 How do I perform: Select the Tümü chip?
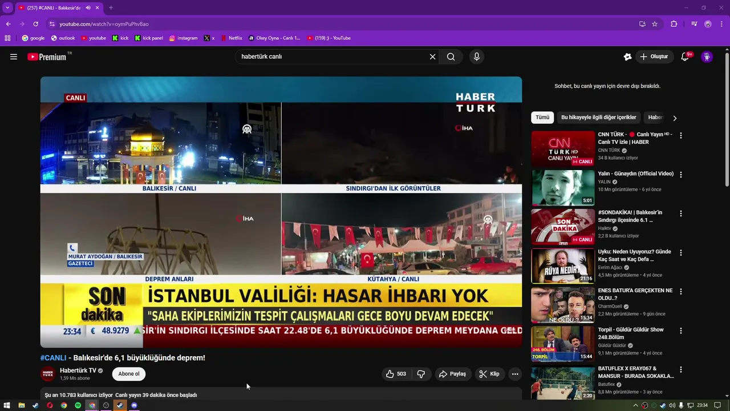tap(542, 118)
